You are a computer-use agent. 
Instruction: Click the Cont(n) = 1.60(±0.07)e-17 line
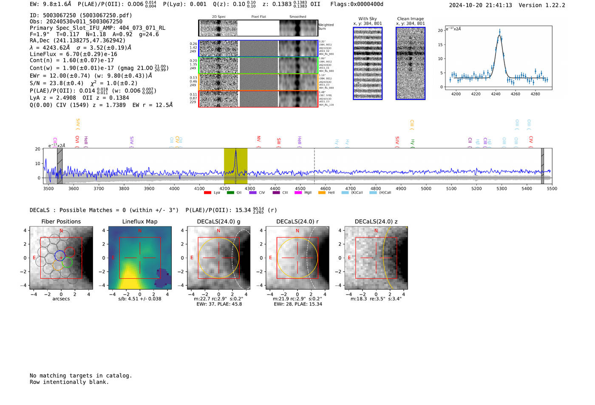point(72,60)
